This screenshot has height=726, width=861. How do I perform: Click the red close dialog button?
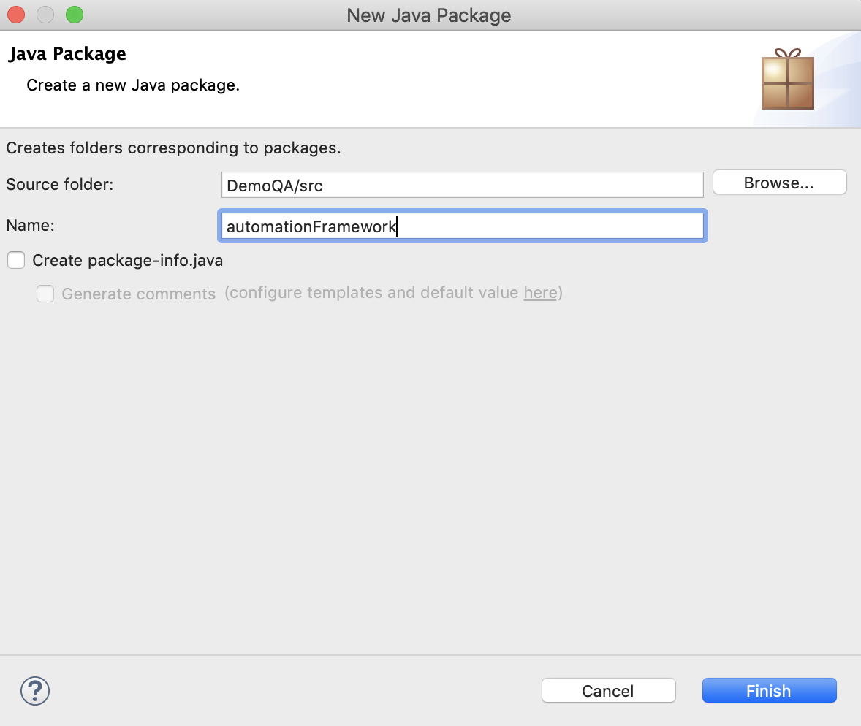(x=15, y=15)
